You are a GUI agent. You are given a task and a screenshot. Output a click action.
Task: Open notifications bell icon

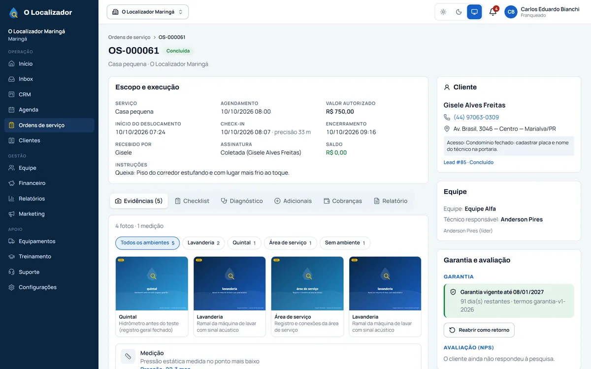pos(492,12)
